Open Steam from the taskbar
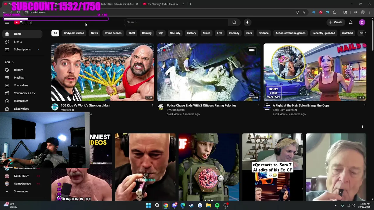The image size is (374, 210). 191,206
